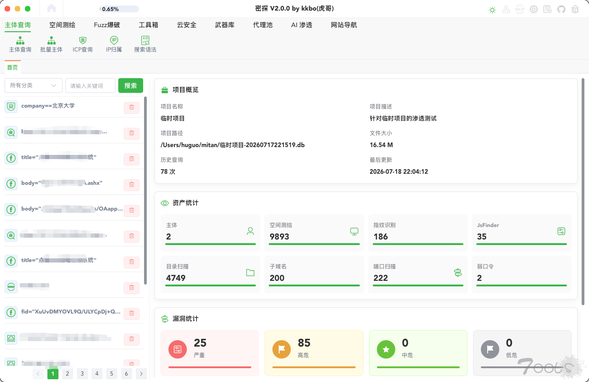The height and width of the screenshot is (382, 589).
Task: Focus the 请输入关键词 keyword input
Action: pyautogui.click(x=91, y=86)
